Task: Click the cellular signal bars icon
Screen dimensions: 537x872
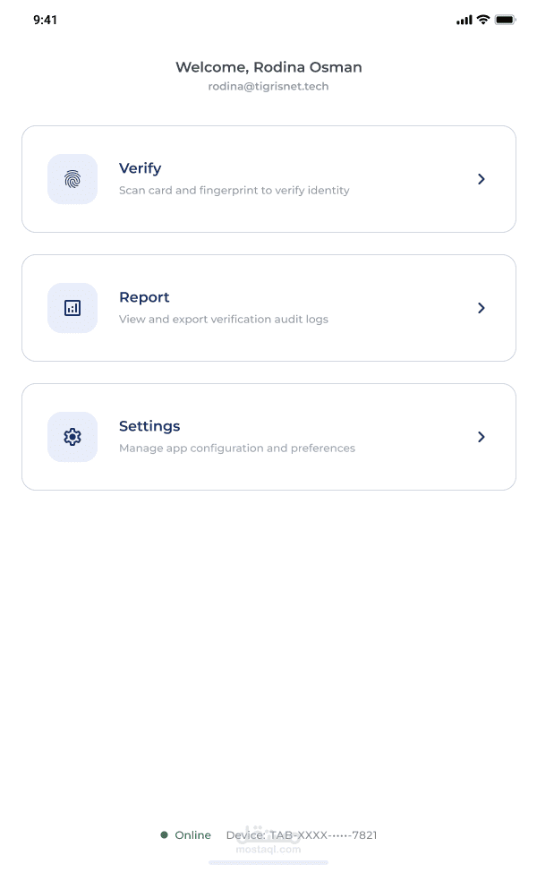Action: pyautogui.click(x=465, y=21)
